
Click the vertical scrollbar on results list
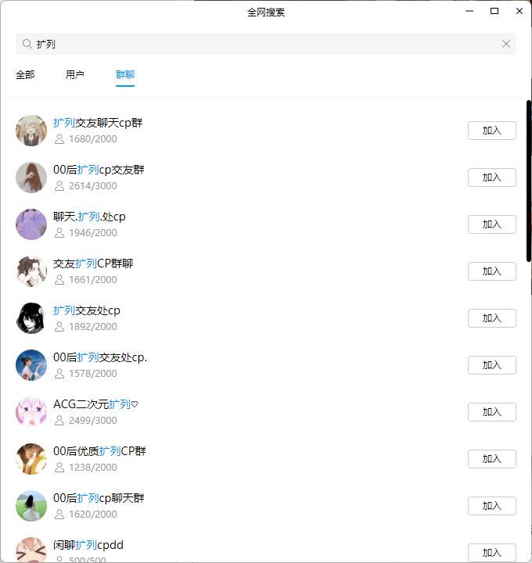pos(529,181)
